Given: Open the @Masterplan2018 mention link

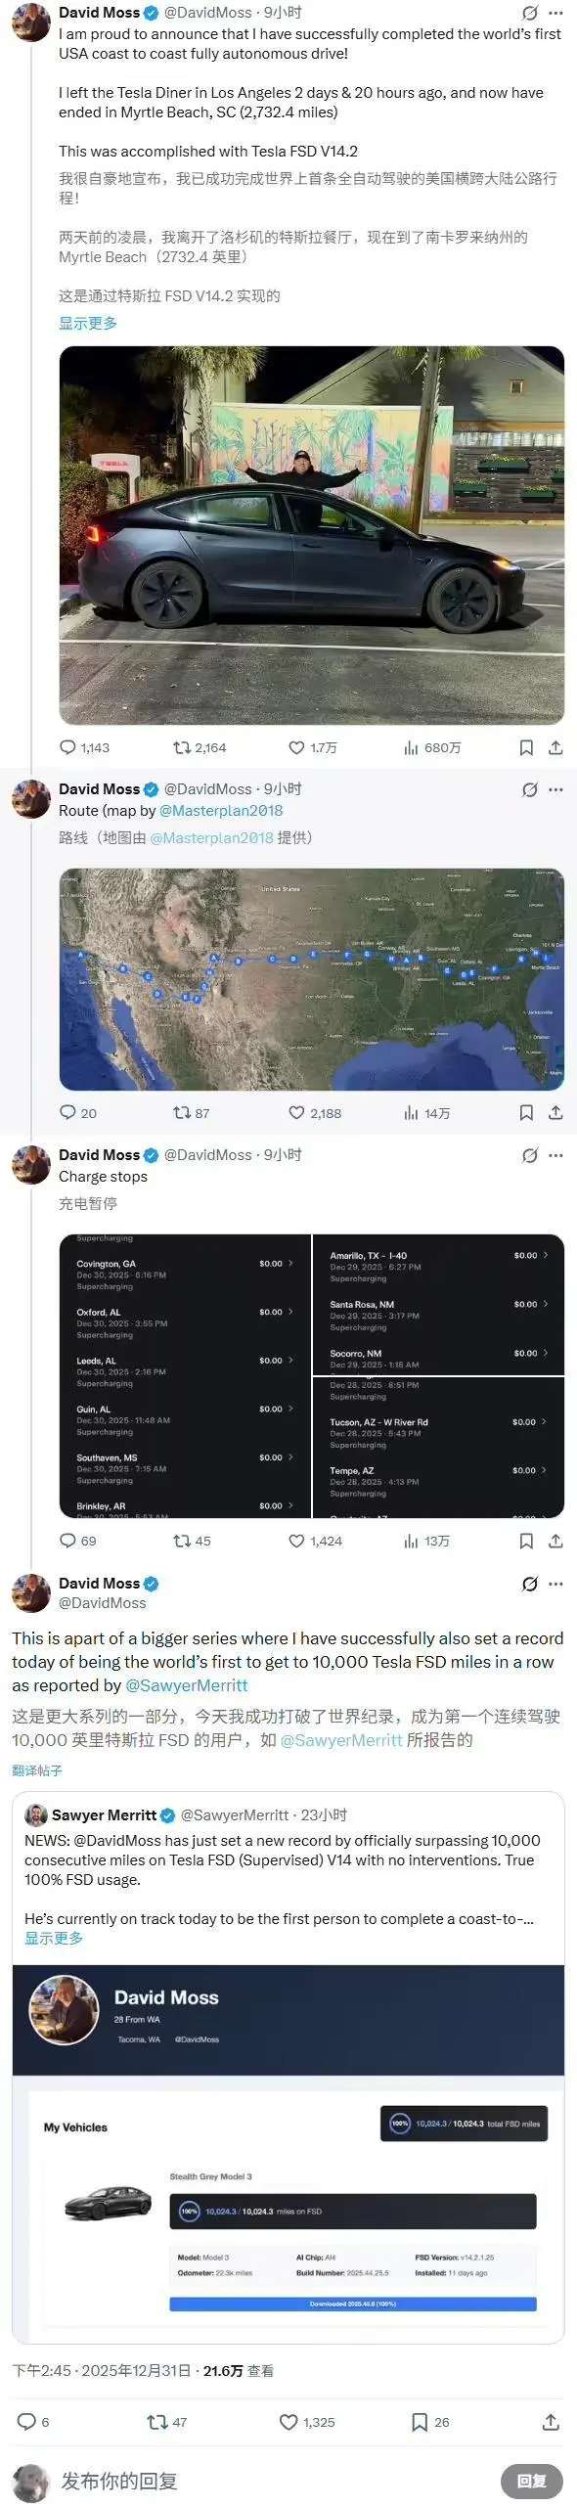Looking at the screenshot, I should [221, 810].
